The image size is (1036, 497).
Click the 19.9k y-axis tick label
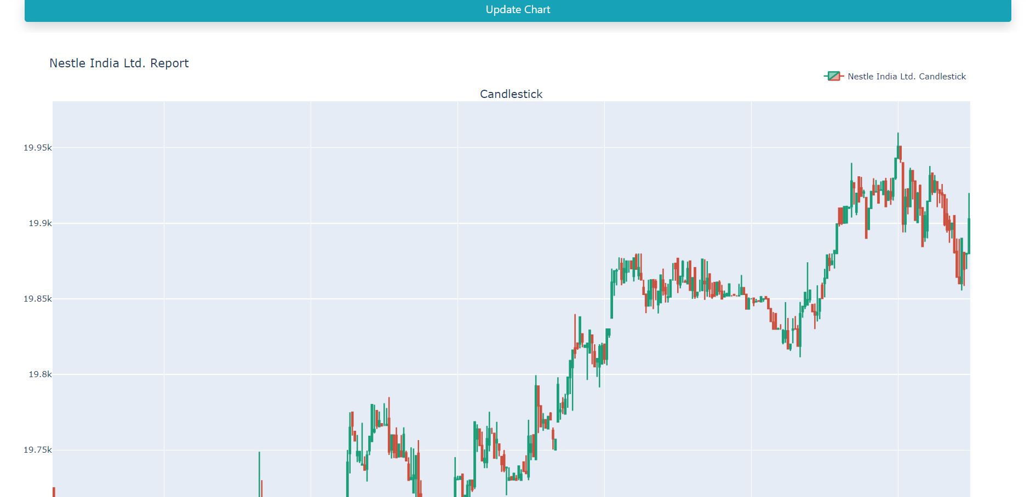[x=40, y=223]
